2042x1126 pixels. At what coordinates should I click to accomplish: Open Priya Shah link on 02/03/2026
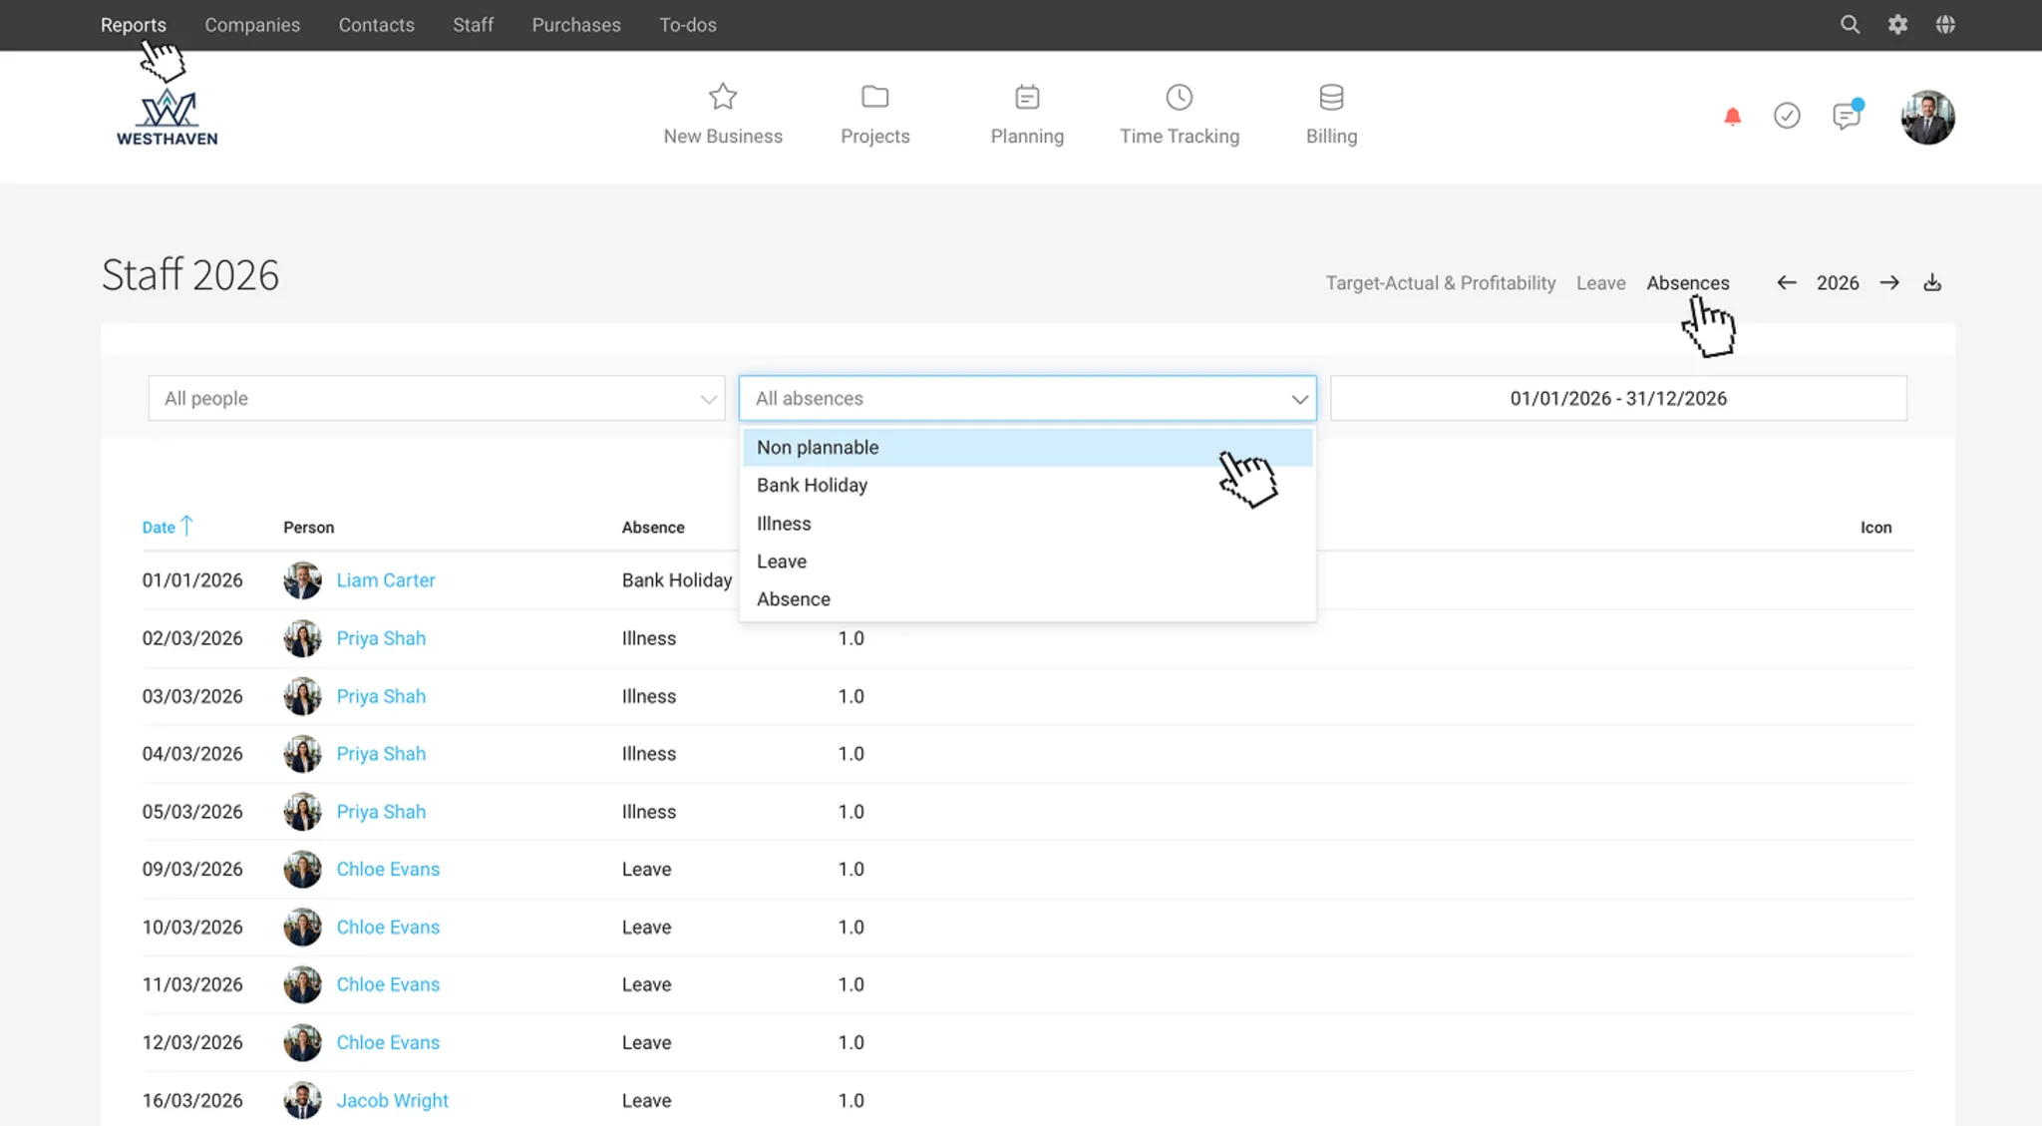click(381, 638)
